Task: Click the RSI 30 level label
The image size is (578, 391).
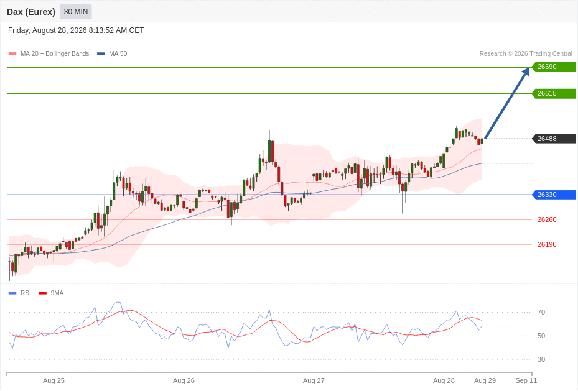Action: (541, 359)
